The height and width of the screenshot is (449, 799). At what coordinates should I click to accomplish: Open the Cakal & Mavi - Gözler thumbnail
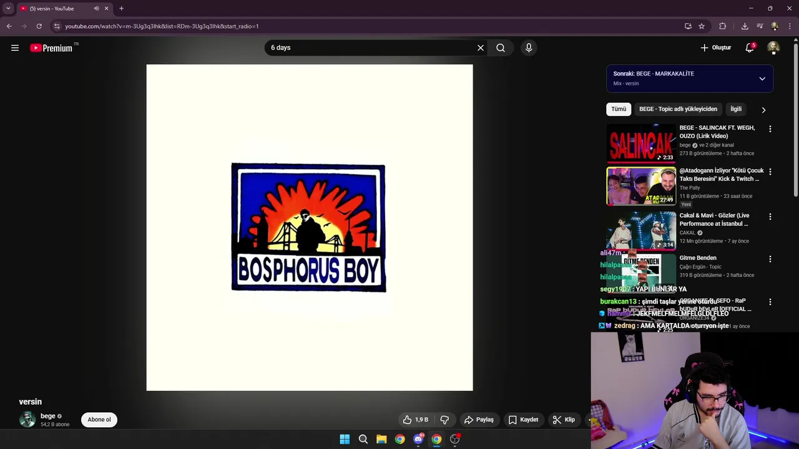[x=641, y=230]
